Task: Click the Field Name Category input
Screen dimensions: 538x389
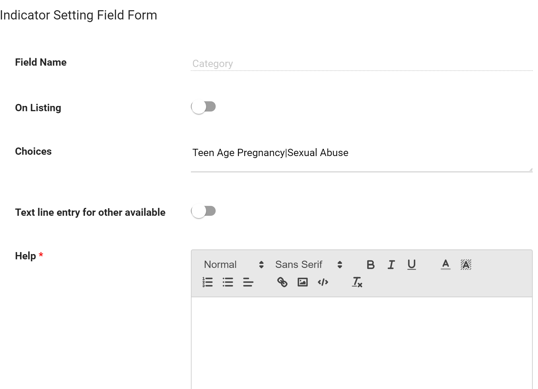Action: (x=362, y=64)
